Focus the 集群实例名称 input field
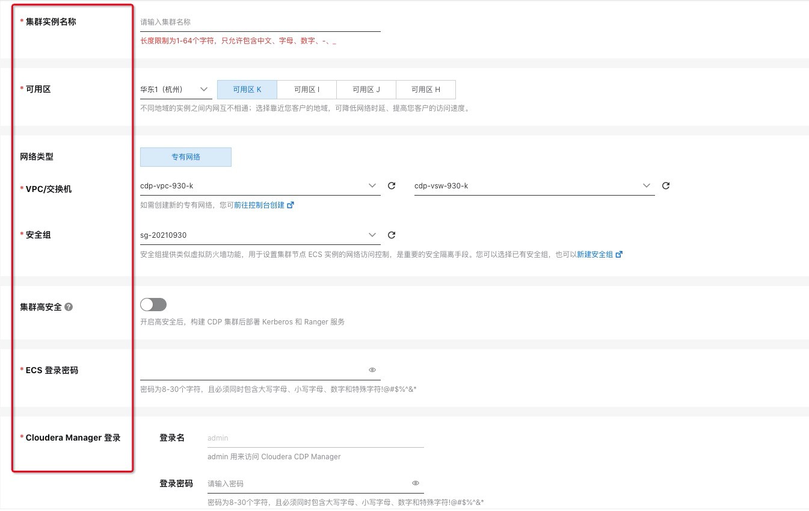The image size is (809, 511). (260, 22)
